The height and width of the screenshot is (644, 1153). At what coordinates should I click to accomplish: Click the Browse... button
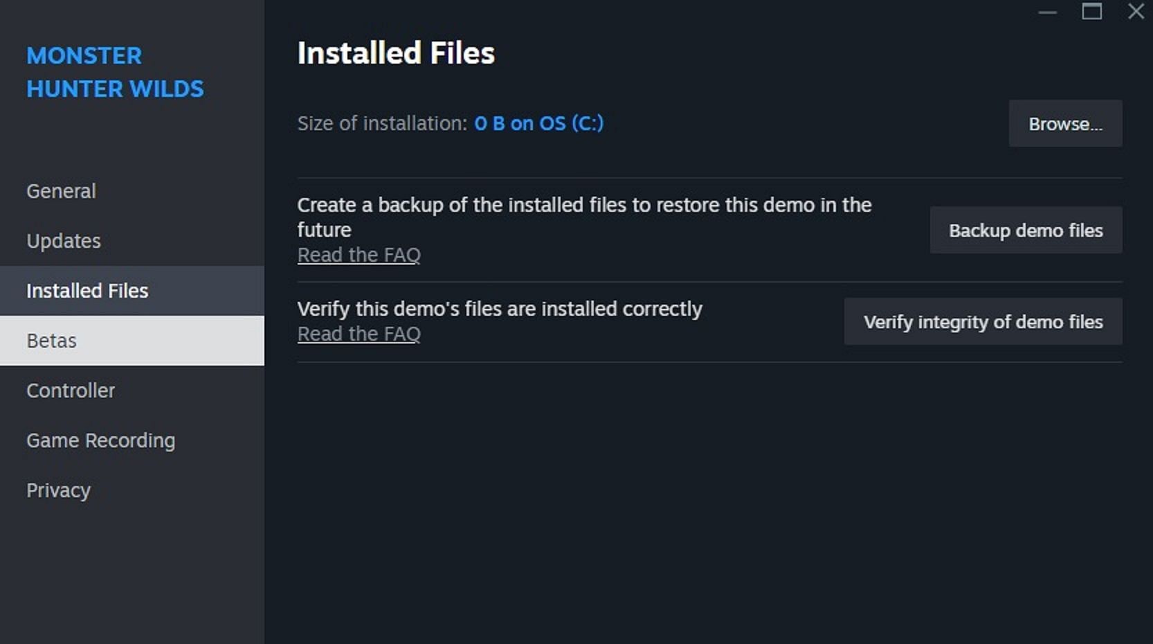(x=1065, y=124)
